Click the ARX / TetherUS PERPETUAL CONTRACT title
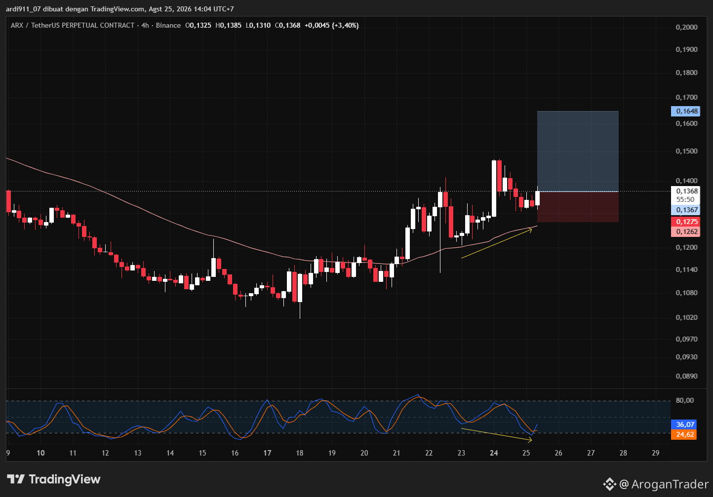 tap(73, 25)
